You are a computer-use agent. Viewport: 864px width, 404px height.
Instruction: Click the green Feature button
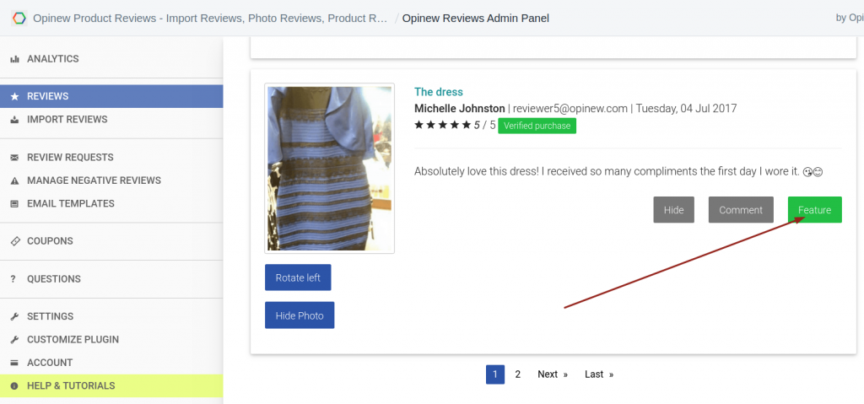click(x=814, y=210)
